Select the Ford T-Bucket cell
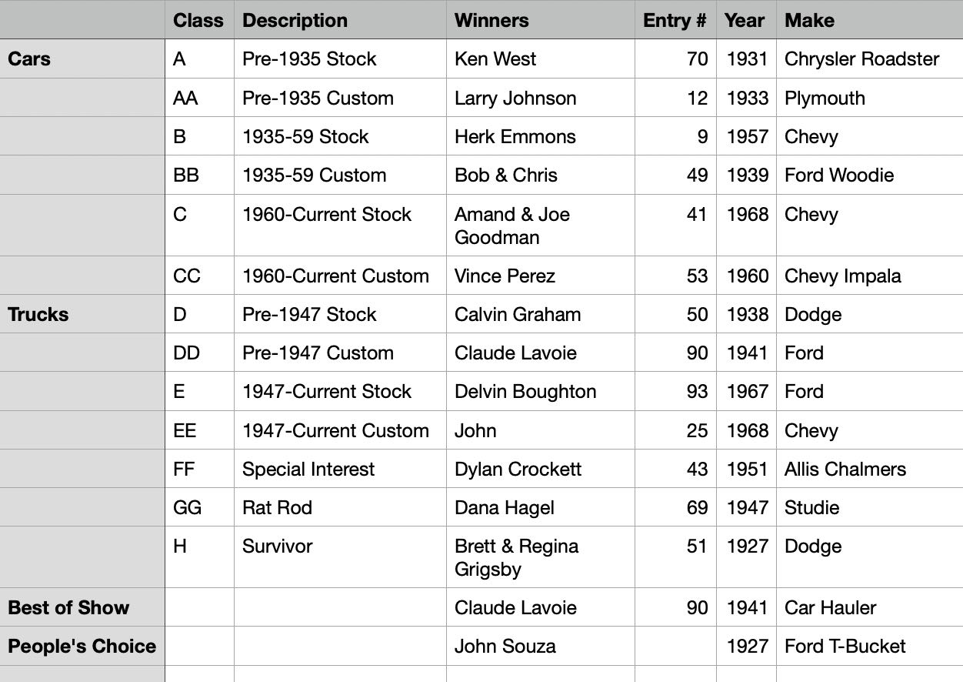Screen dimensions: 963x682 869,646
